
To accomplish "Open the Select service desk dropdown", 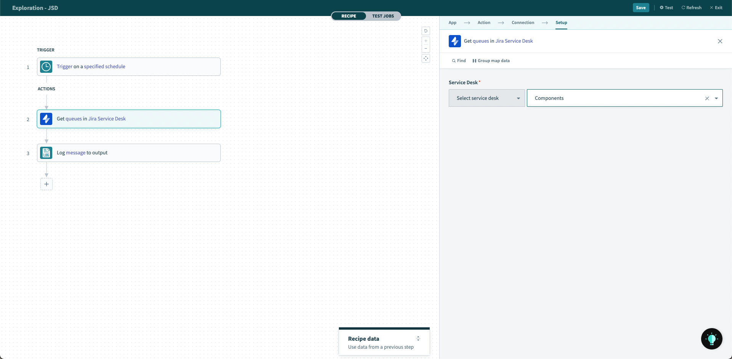I will coord(486,98).
